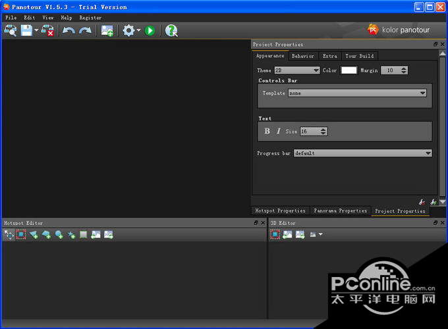448x329 pixels.
Task: Switch to Hotspot Properties tab
Action: [280, 211]
